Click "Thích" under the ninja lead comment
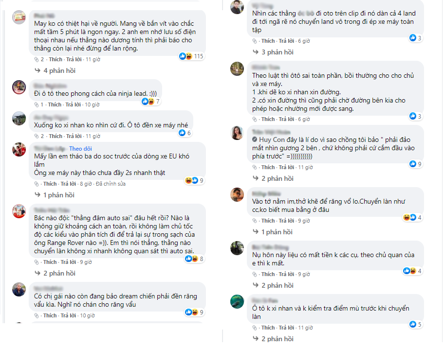The width and height of the screenshot is (444, 348). click(x=55, y=104)
